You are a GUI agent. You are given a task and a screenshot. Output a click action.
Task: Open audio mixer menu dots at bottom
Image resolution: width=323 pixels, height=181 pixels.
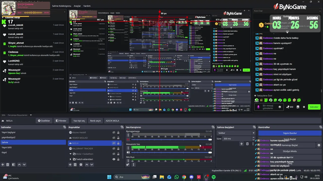pos(133,165)
